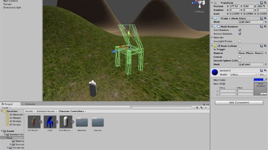This screenshot has width=268, height=150.
Task: Expand 3rd Person Controller prefab contents
Action: click(41, 122)
